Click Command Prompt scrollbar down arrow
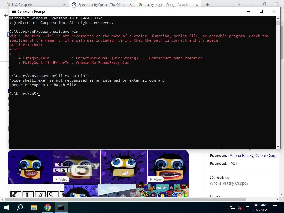Screen dimensions: 284x213 278,147
